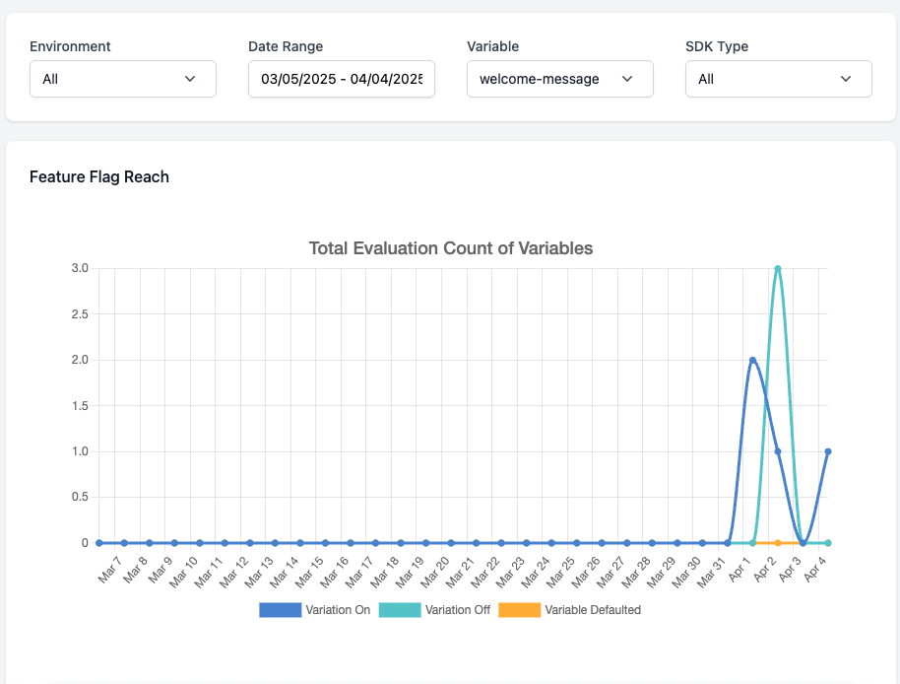Viewport: 900px width, 684px height.
Task: Select the Date Range input field
Action: point(341,79)
